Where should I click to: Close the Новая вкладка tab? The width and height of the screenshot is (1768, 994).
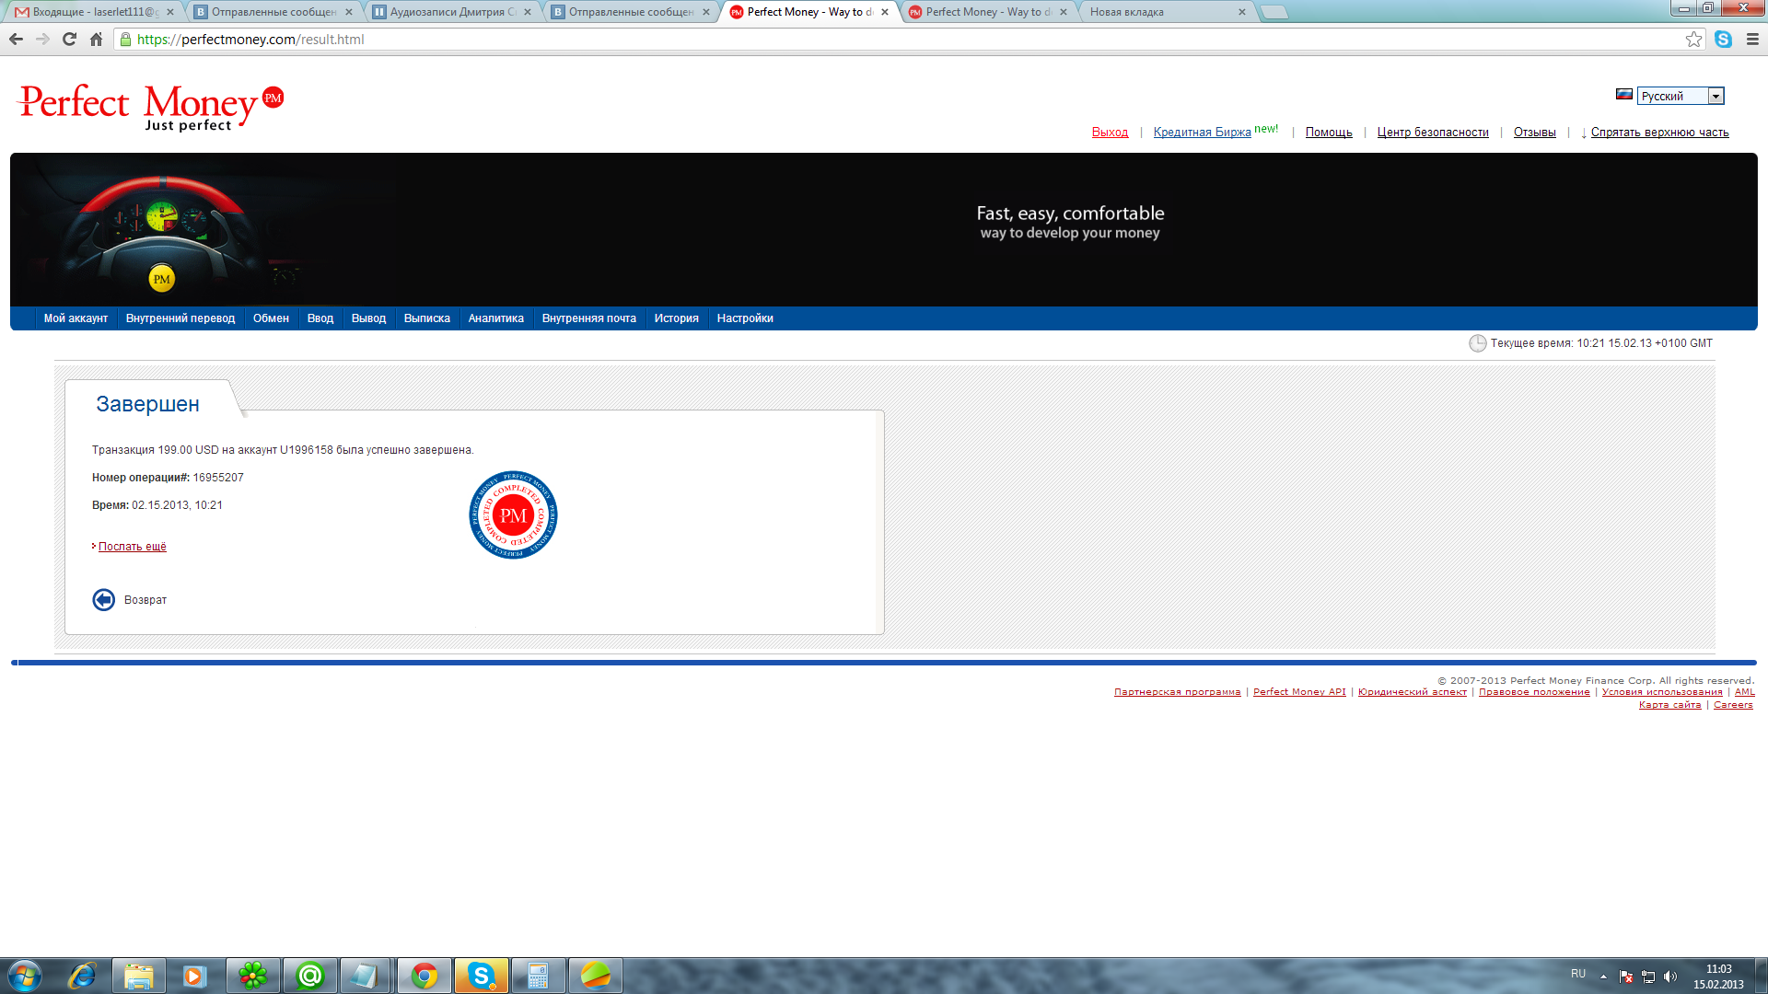[1241, 12]
